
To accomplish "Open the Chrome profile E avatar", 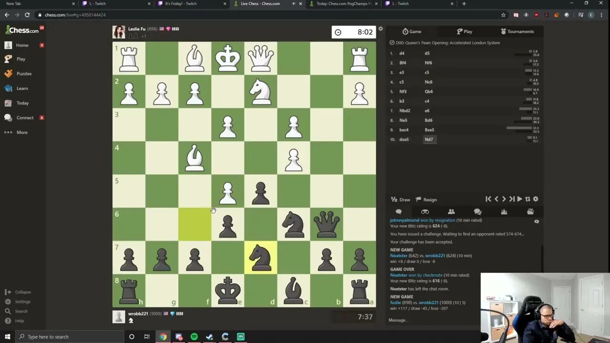I will 591,15.
